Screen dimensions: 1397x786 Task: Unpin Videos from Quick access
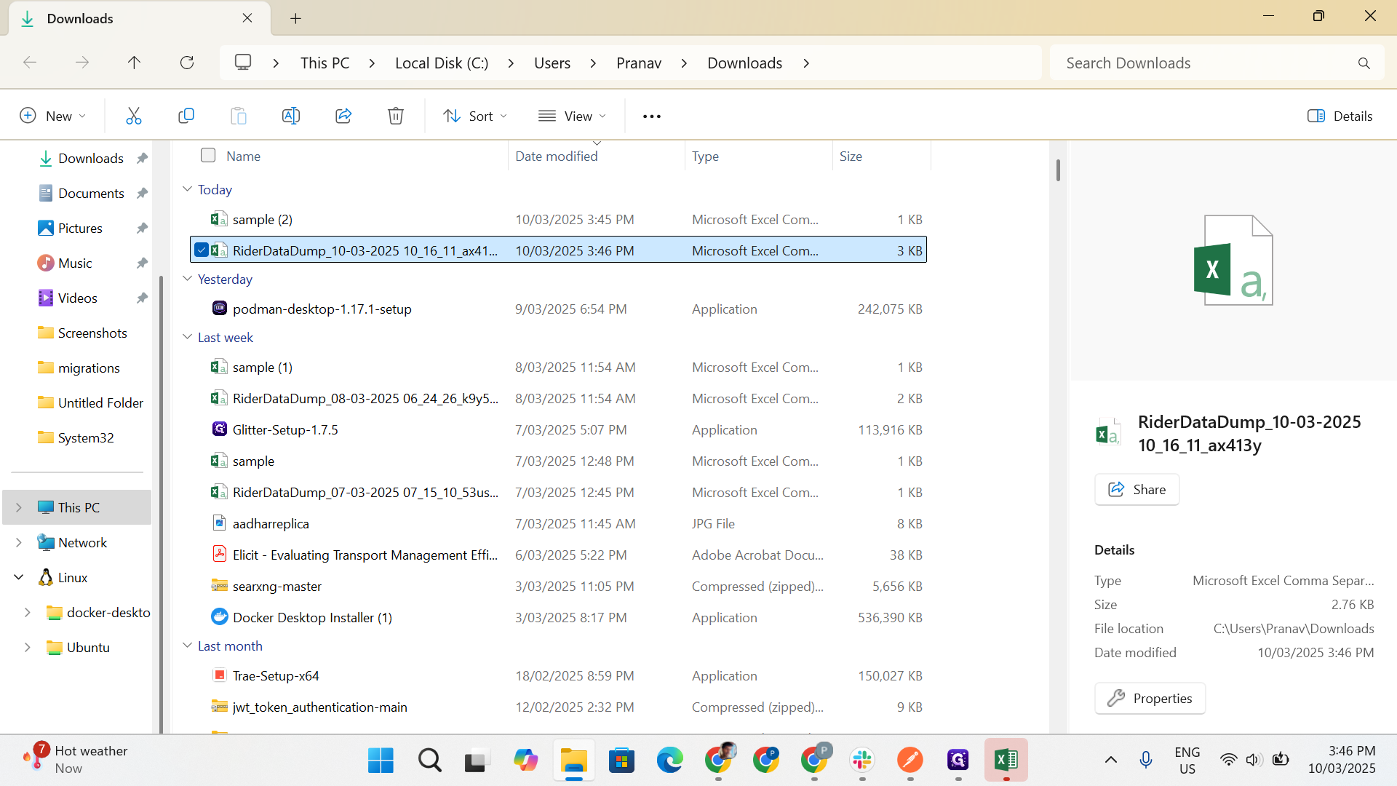142,298
